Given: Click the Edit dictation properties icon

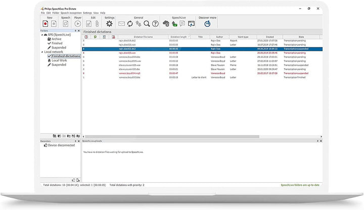Looking at the screenshot, I should point(88,24).
